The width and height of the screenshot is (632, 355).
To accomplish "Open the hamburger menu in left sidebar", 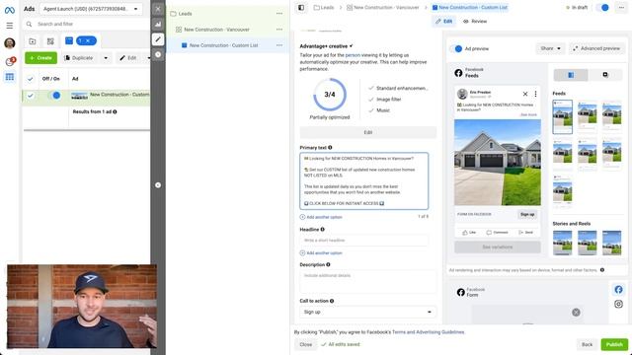I will coord(9,26).
